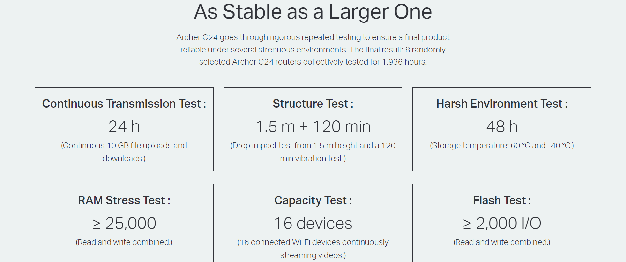Image resolution: width=626 pixels, height=262 pixels.
Task: Click the Capacity Test title
Action: [x=313, y=200]
